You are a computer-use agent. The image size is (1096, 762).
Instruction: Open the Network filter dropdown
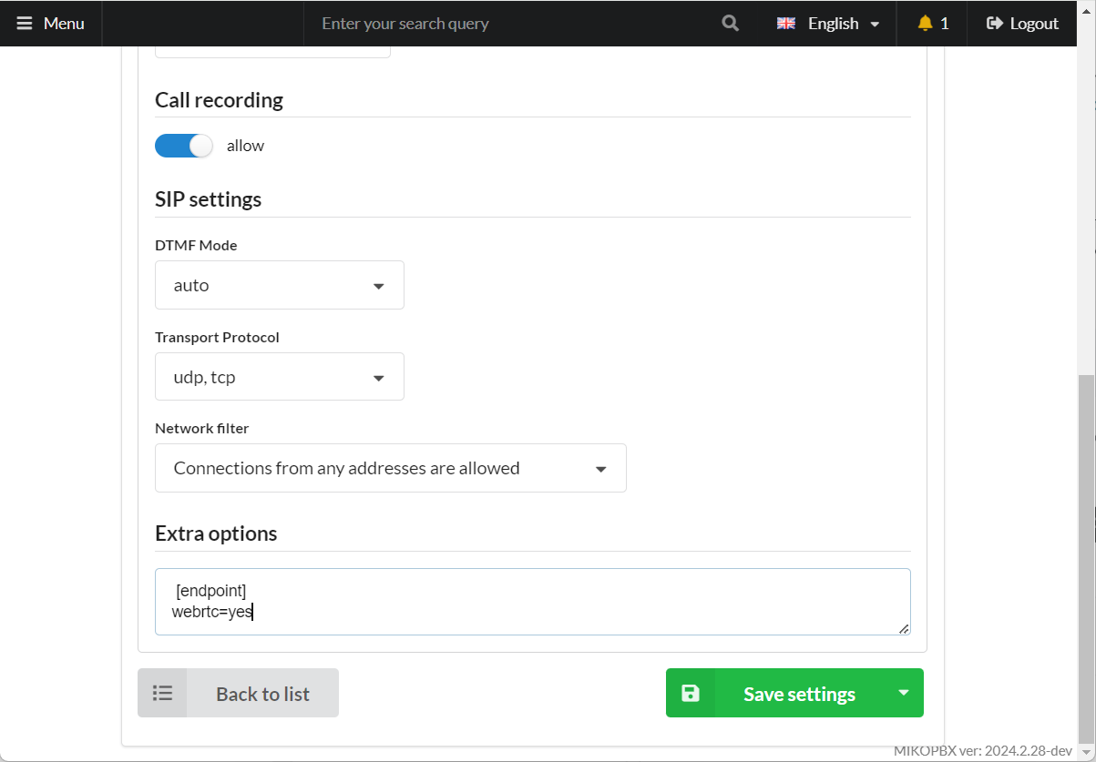390,469
